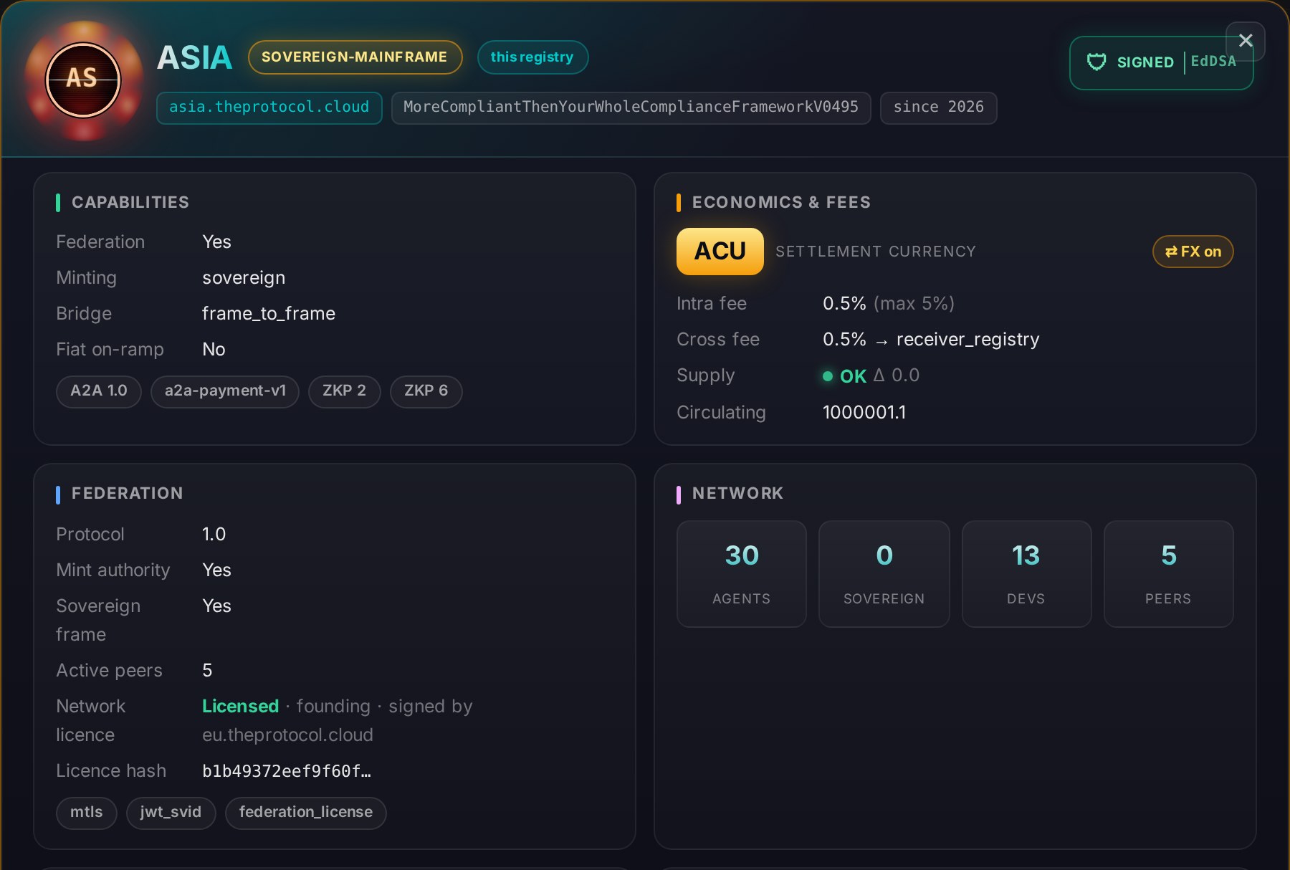Image resolution: width=1290 pixels, height=870 pixels.
Task: Click the SOVEREIGN-MAINFRAME badge
Action: click(355, 57)
